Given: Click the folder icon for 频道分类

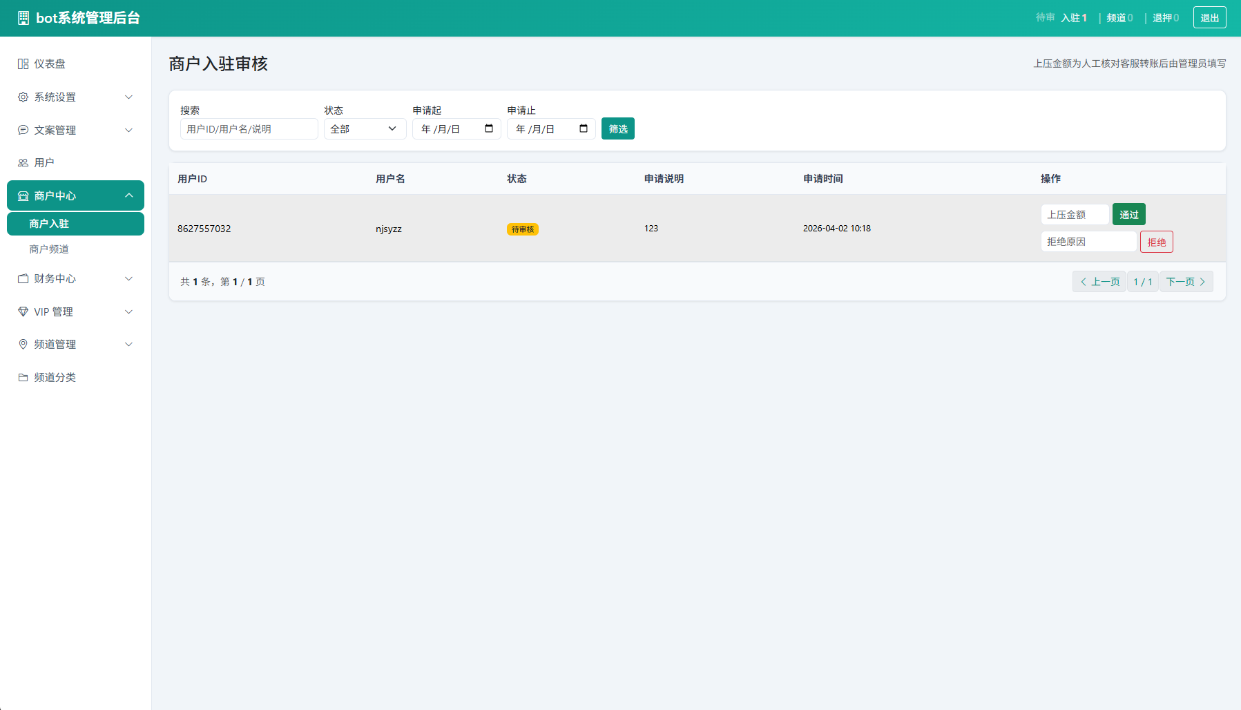Looking at the screenshot, I should pyautogui.click(x=23, y=377).
